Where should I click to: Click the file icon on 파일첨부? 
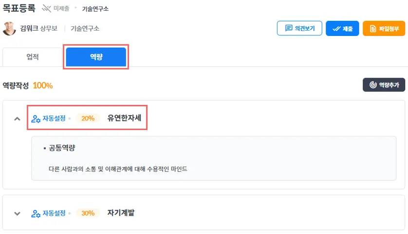click(373, 29)
